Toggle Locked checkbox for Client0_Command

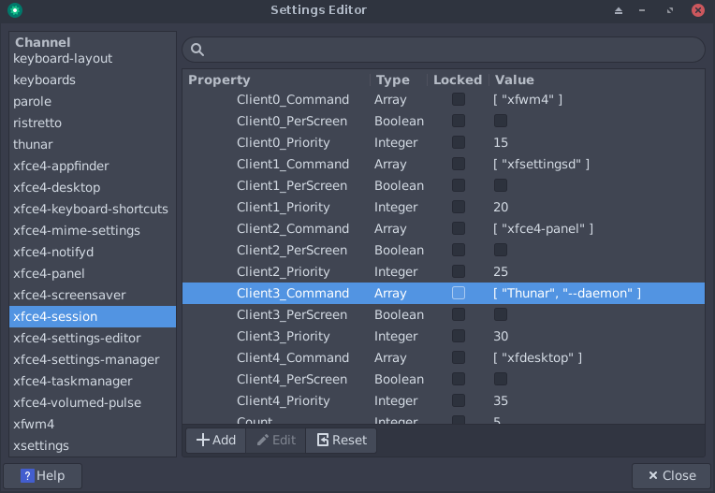pyautogui.click(x=459, y=99)
